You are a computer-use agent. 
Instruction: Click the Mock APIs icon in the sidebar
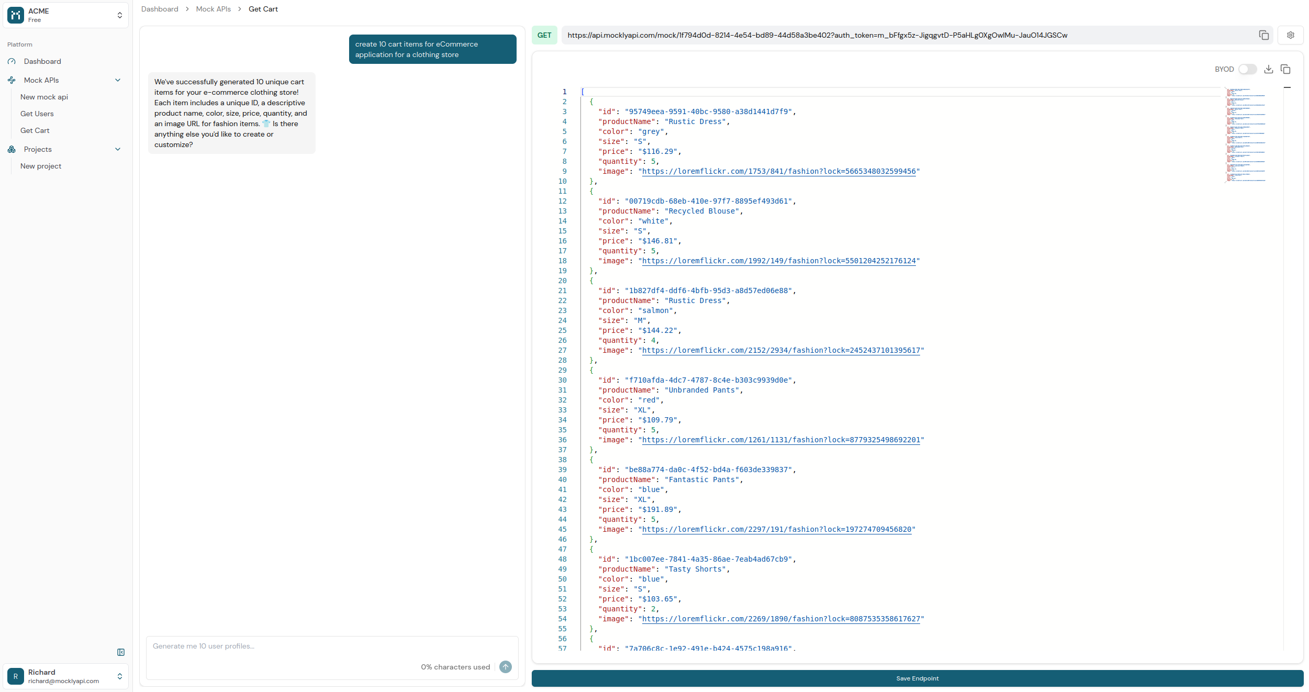12,80
